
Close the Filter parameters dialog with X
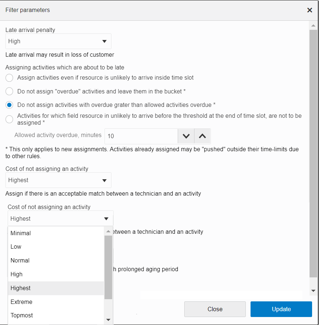[310, 10]
